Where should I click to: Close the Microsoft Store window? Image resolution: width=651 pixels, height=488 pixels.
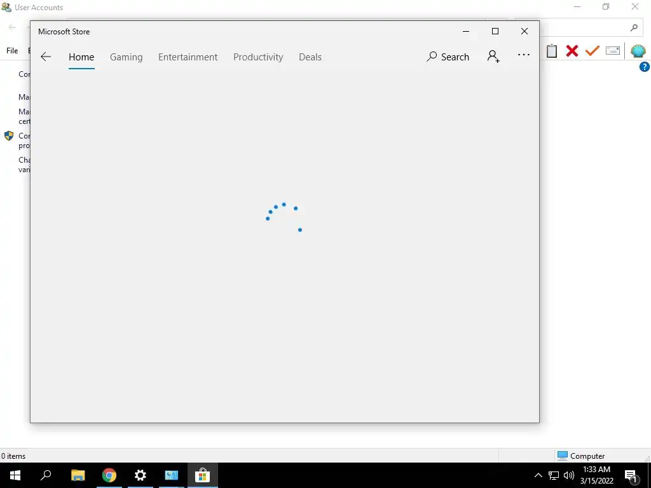coord(524,32)
